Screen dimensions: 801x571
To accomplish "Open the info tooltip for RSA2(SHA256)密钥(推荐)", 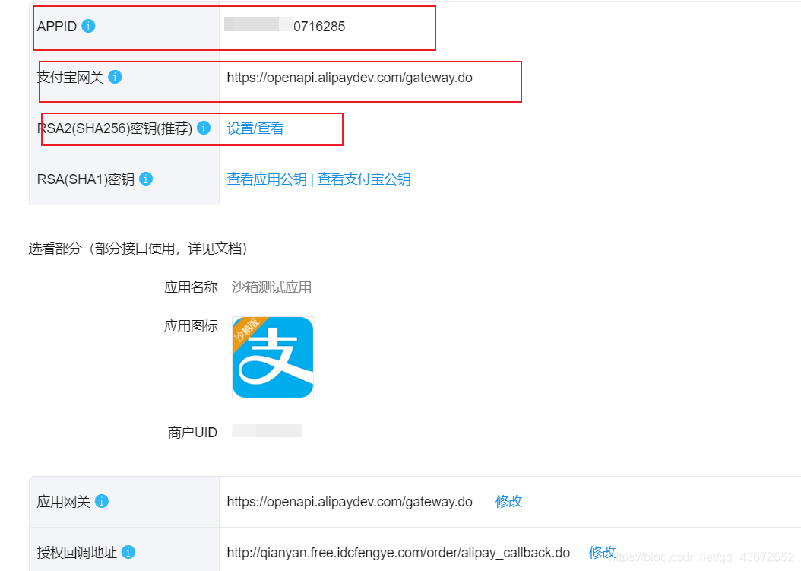I will pyautogui.click(x=204, y=128).
